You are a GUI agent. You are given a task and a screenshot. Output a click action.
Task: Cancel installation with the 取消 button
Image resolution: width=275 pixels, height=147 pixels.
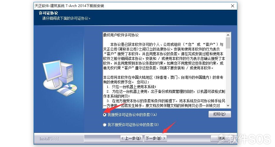click(x=221, y=138)
